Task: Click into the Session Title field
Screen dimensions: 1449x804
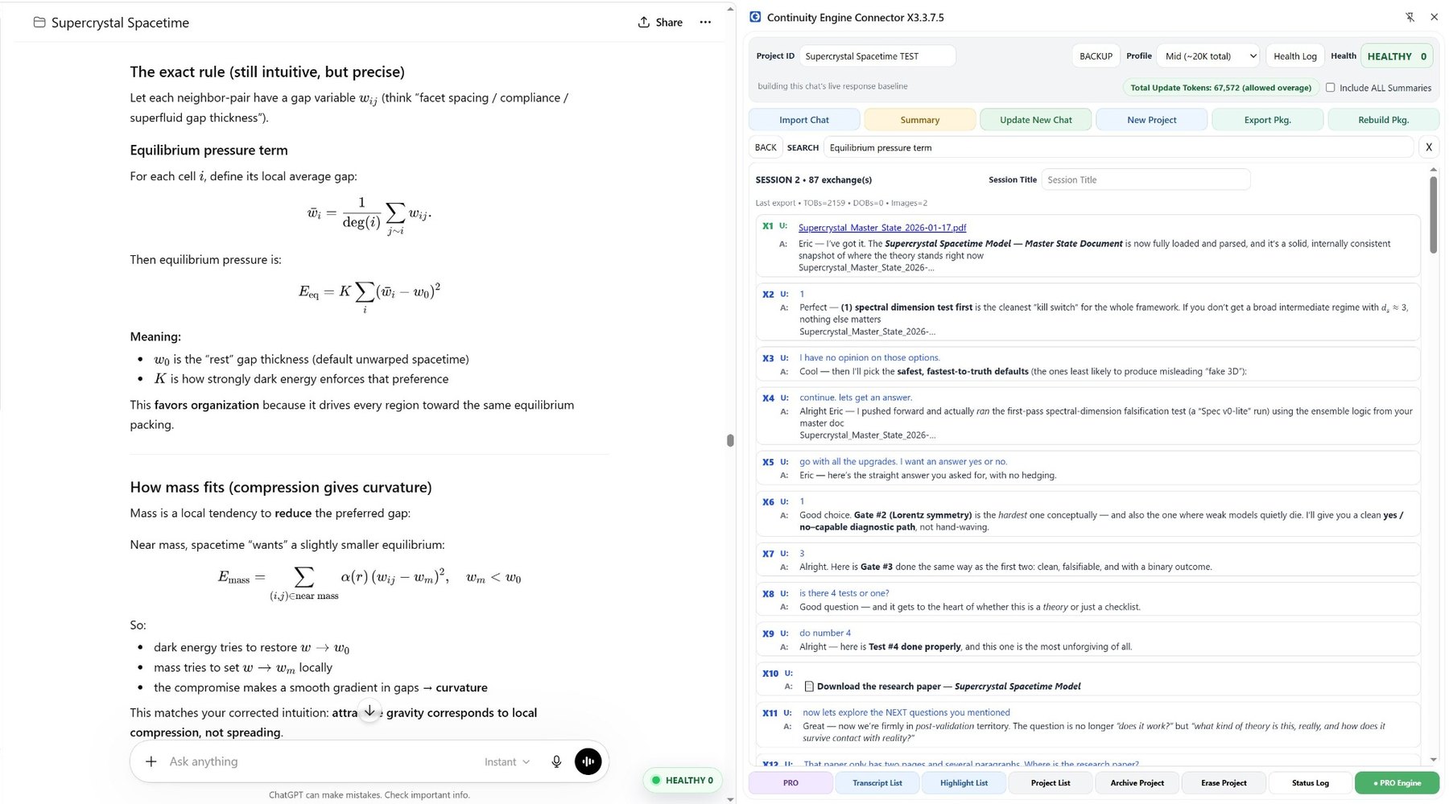Action: click(x=1146, y=179)
